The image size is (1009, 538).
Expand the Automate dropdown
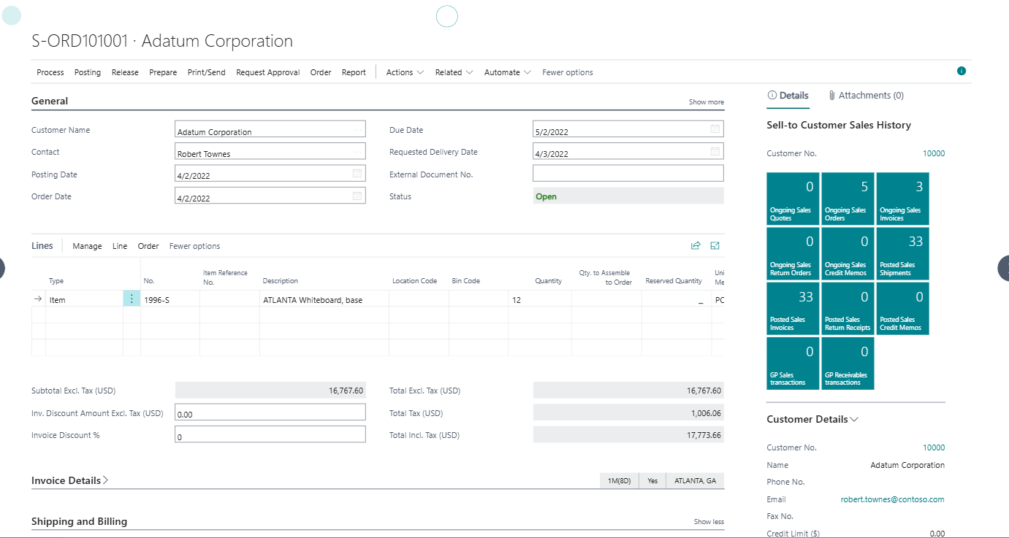tap(507, 72)
